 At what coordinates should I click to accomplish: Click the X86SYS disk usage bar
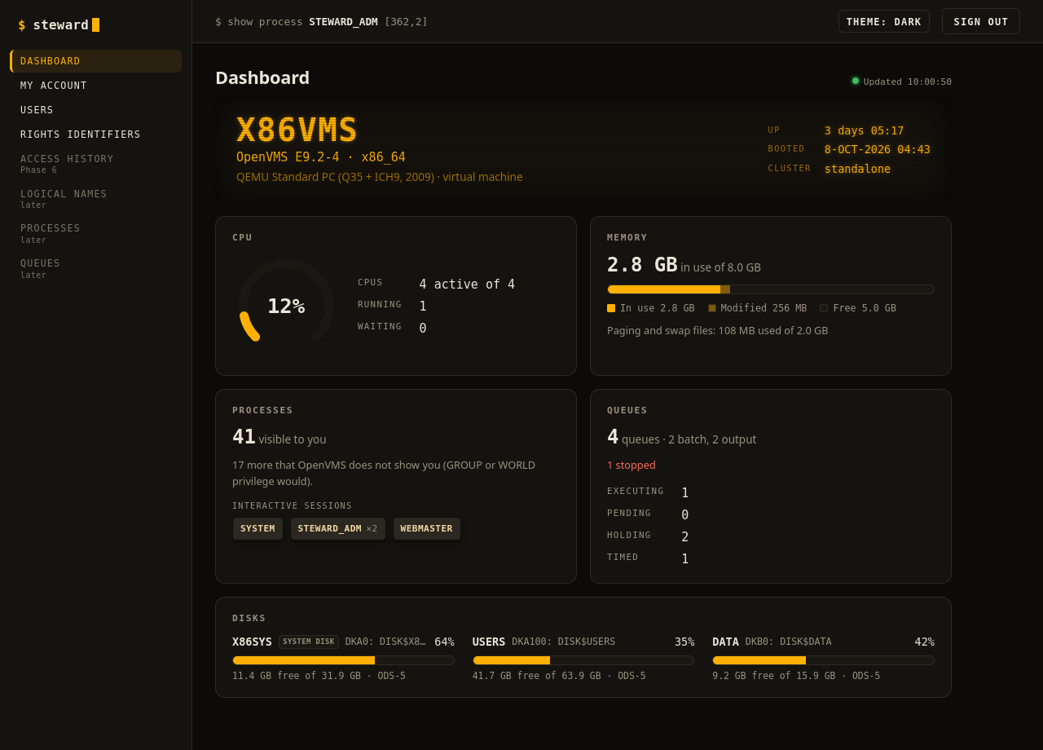[343, 660]
